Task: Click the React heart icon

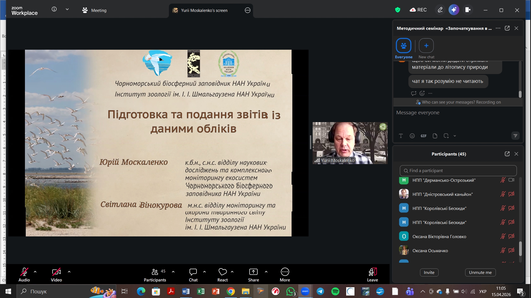Action: (x=222, y=272)
